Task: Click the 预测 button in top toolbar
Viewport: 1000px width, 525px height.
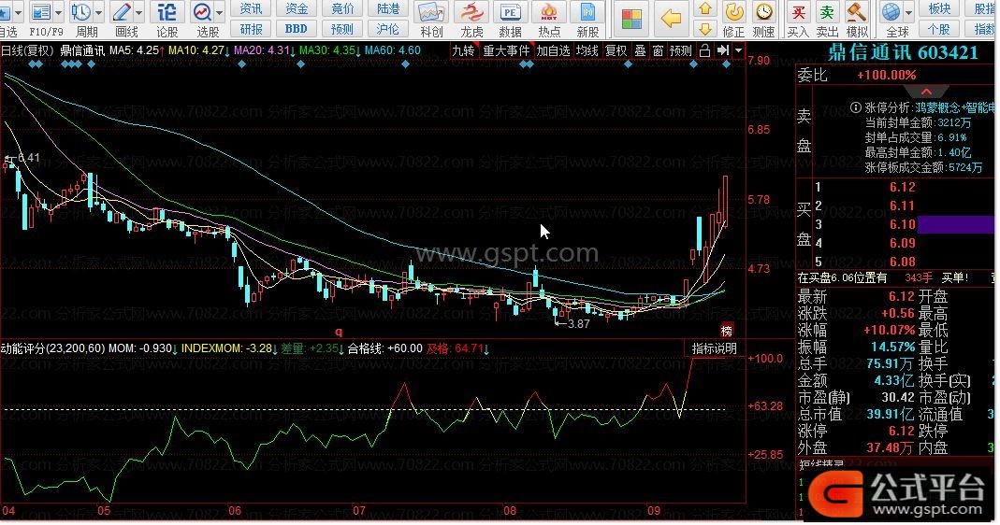Action: [x=342, y=29]
